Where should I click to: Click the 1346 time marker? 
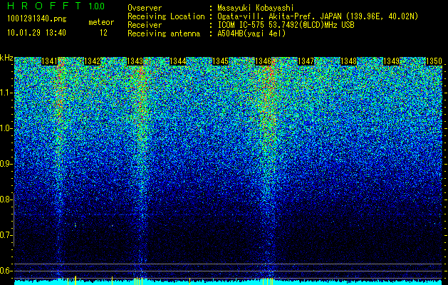(x=263, y=61)
